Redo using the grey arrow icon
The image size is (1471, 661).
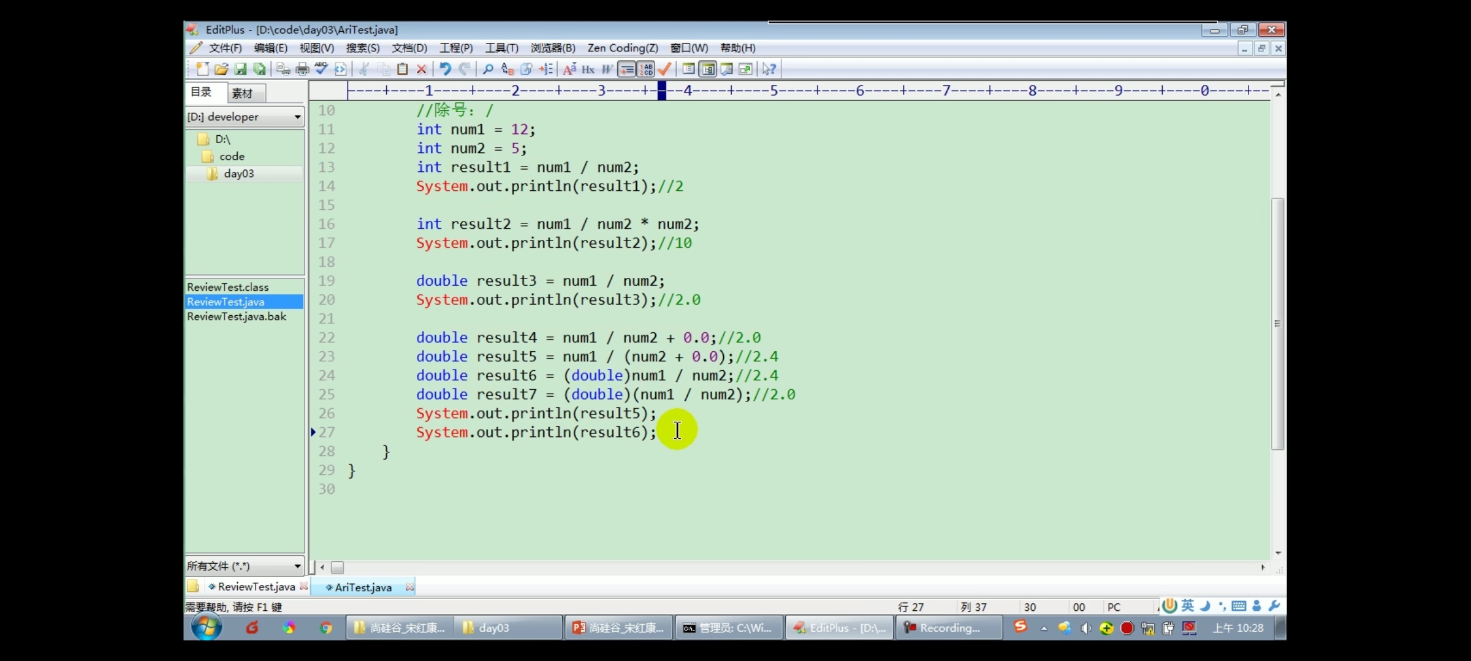tap(464, 69)
